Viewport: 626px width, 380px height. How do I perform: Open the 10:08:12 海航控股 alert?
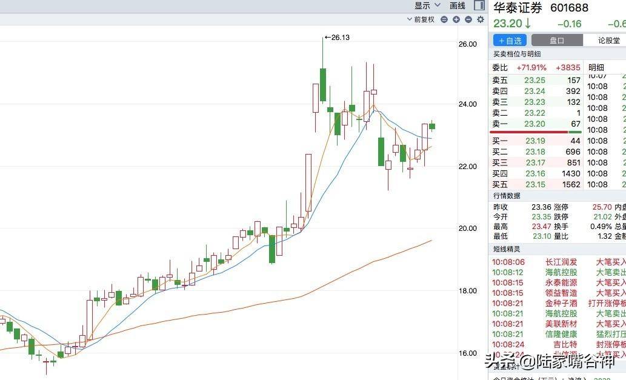click(x=561, y=272)
